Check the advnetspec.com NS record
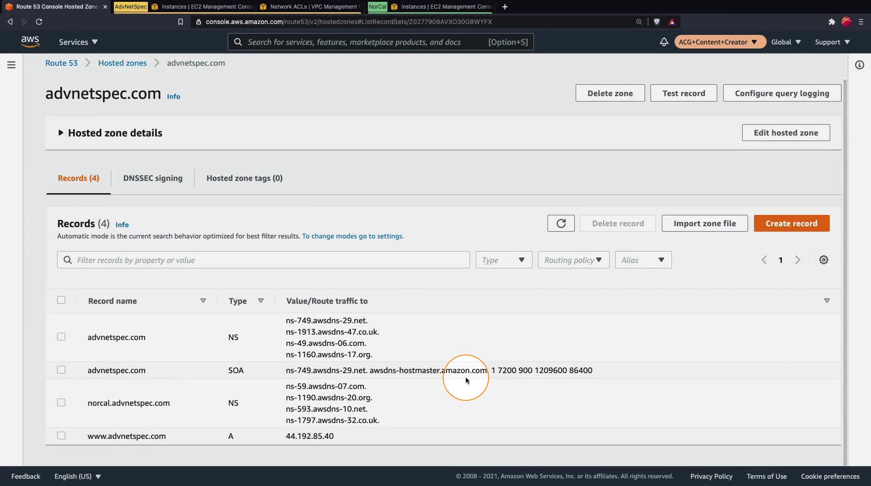Screen dimensions: 871x486 point(61,337)
